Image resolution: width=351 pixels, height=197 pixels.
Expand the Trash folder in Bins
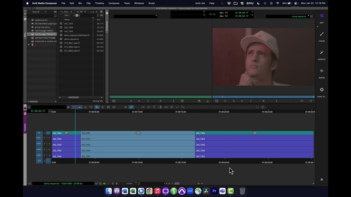29,45
